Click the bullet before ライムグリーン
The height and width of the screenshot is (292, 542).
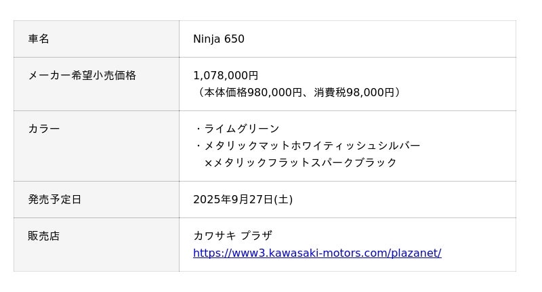(198, 129)
